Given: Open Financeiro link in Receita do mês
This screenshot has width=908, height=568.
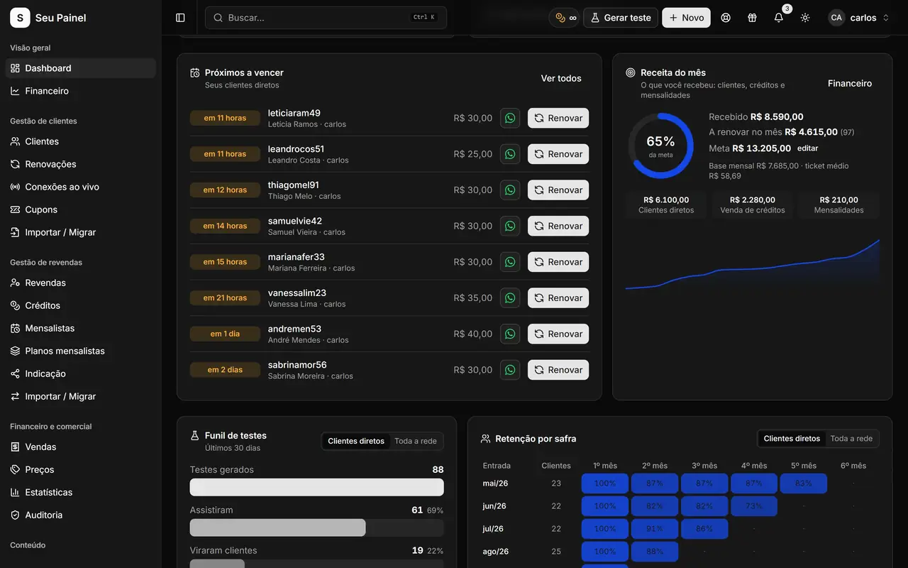Looking at the screenshot, I should [850, 83].
